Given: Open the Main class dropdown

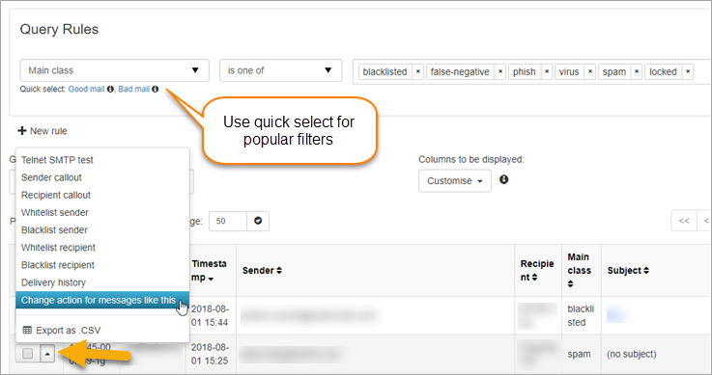Looking at the screenshot, I should tap(114, 70).
